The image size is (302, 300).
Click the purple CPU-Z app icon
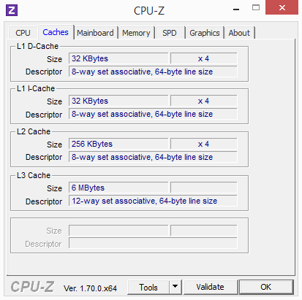(12, 10)
